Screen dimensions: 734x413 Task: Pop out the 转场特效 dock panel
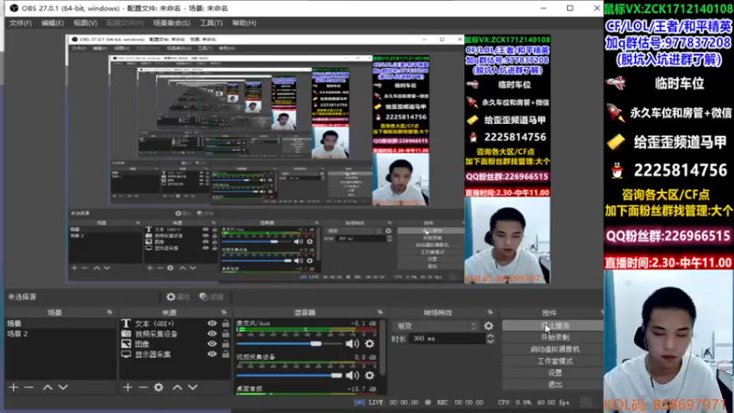[490, 312]
